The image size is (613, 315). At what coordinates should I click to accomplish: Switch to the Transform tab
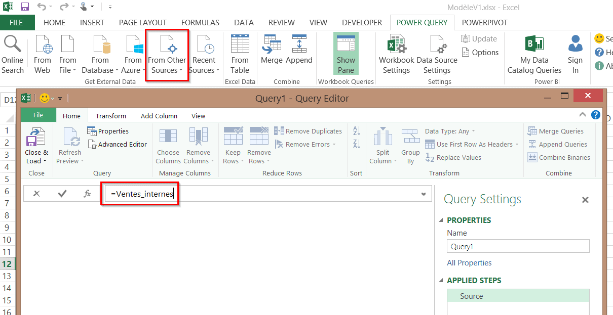110,116
